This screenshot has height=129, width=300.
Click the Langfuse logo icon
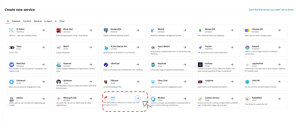coord(200,82)
